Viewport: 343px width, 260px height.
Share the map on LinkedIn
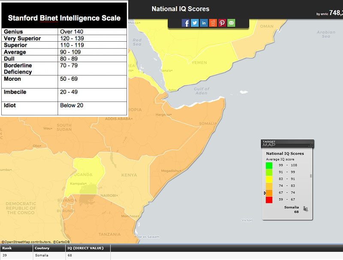pyautogui.click(x=204, y=23)
